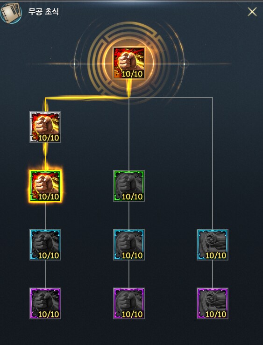Select the glowing green-bordered fist skill

pyautogui.click(x=45, y=186)
